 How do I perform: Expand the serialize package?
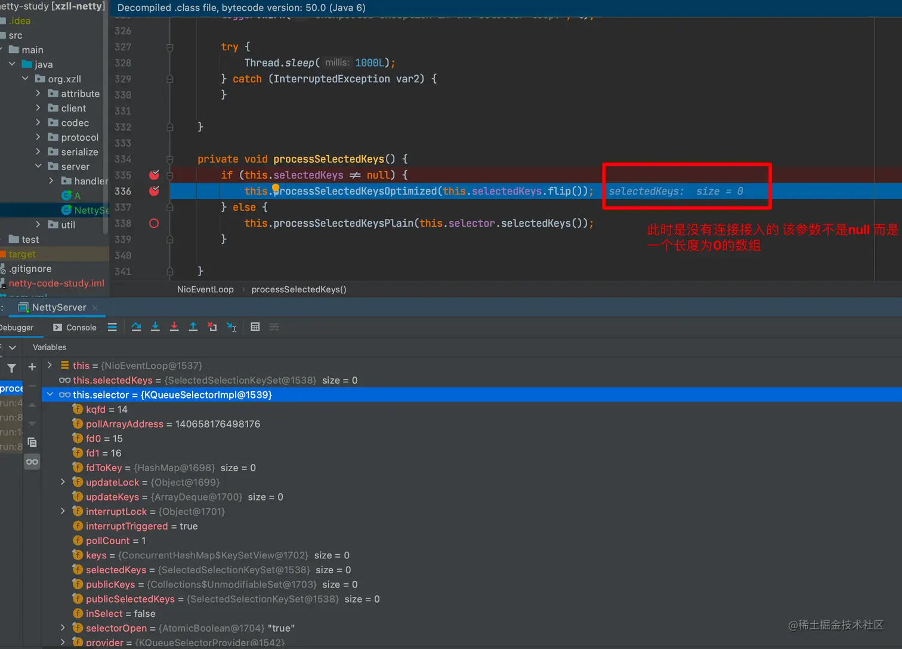coord(38,152)
